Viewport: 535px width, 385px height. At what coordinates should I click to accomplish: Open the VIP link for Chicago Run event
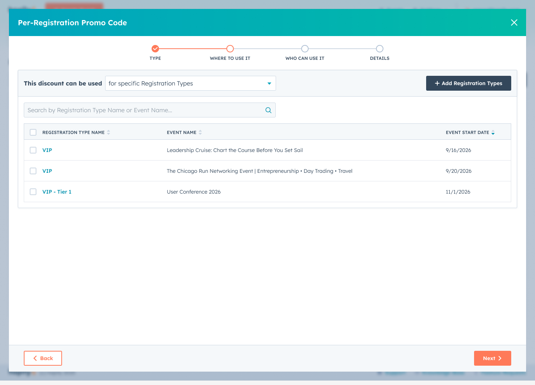(x=47, y=171)
